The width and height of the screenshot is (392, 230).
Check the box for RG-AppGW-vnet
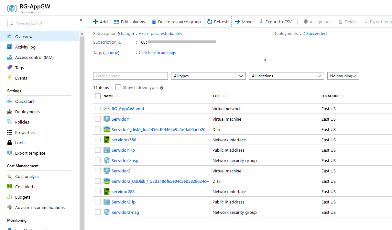[98, 109]
